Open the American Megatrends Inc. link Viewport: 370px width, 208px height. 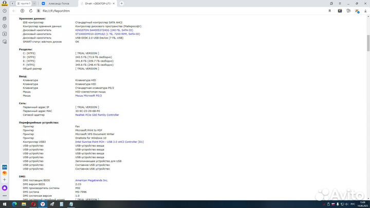[91, 180]
